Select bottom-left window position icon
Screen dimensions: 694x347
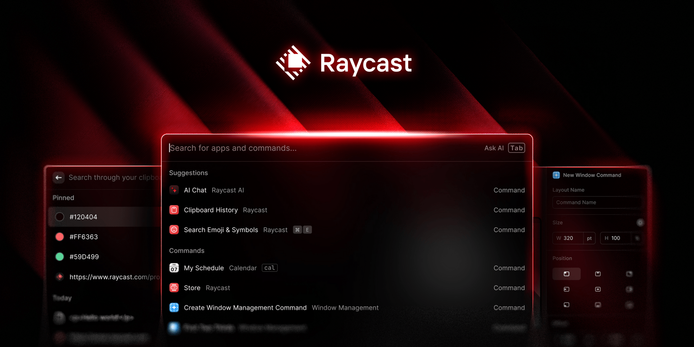pyautogui.click(x=567, y=305)
